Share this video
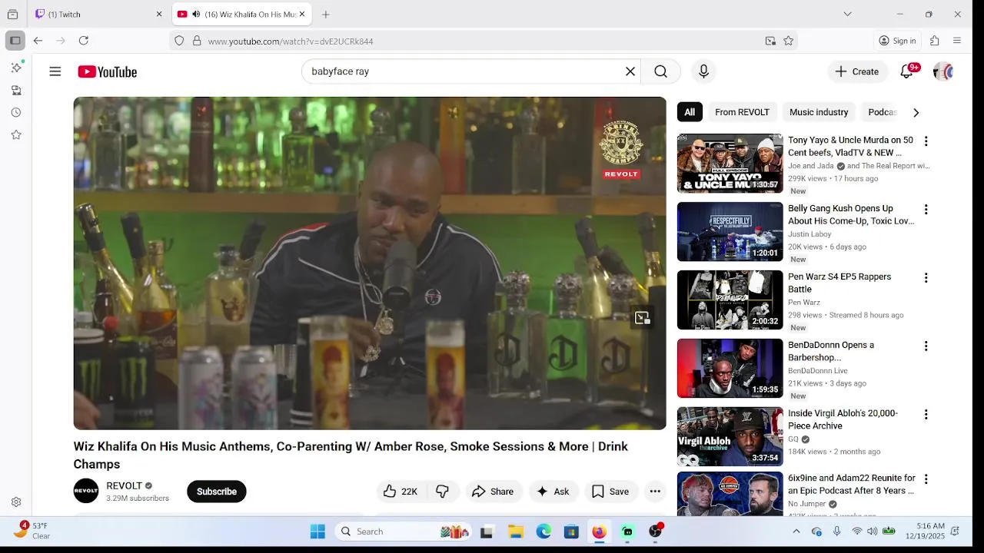This screenshot has height=553, width=984. tap(493, 492)
